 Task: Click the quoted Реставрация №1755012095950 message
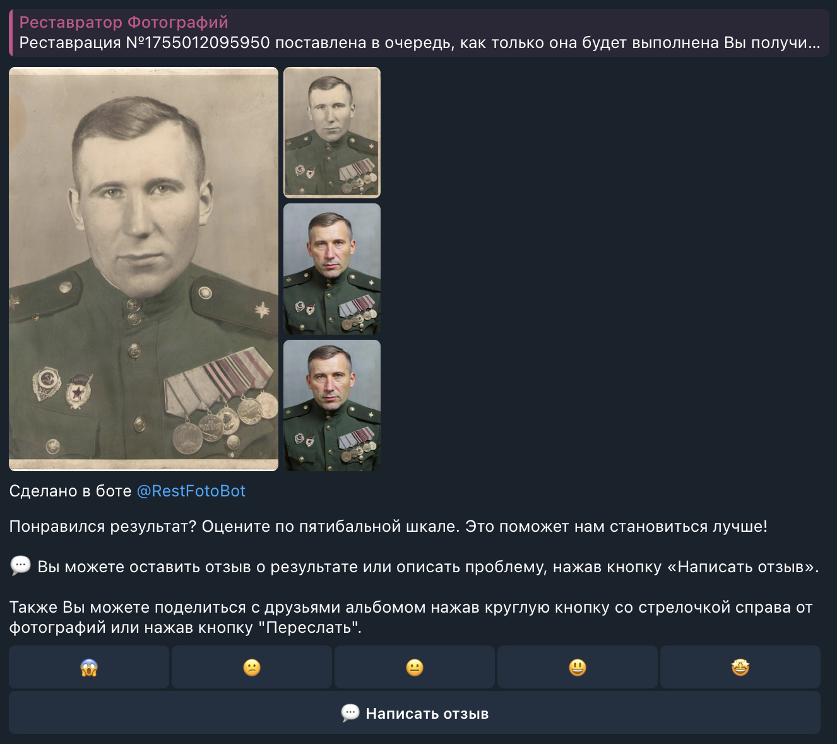pyautogui.click(x=417, y=43)
